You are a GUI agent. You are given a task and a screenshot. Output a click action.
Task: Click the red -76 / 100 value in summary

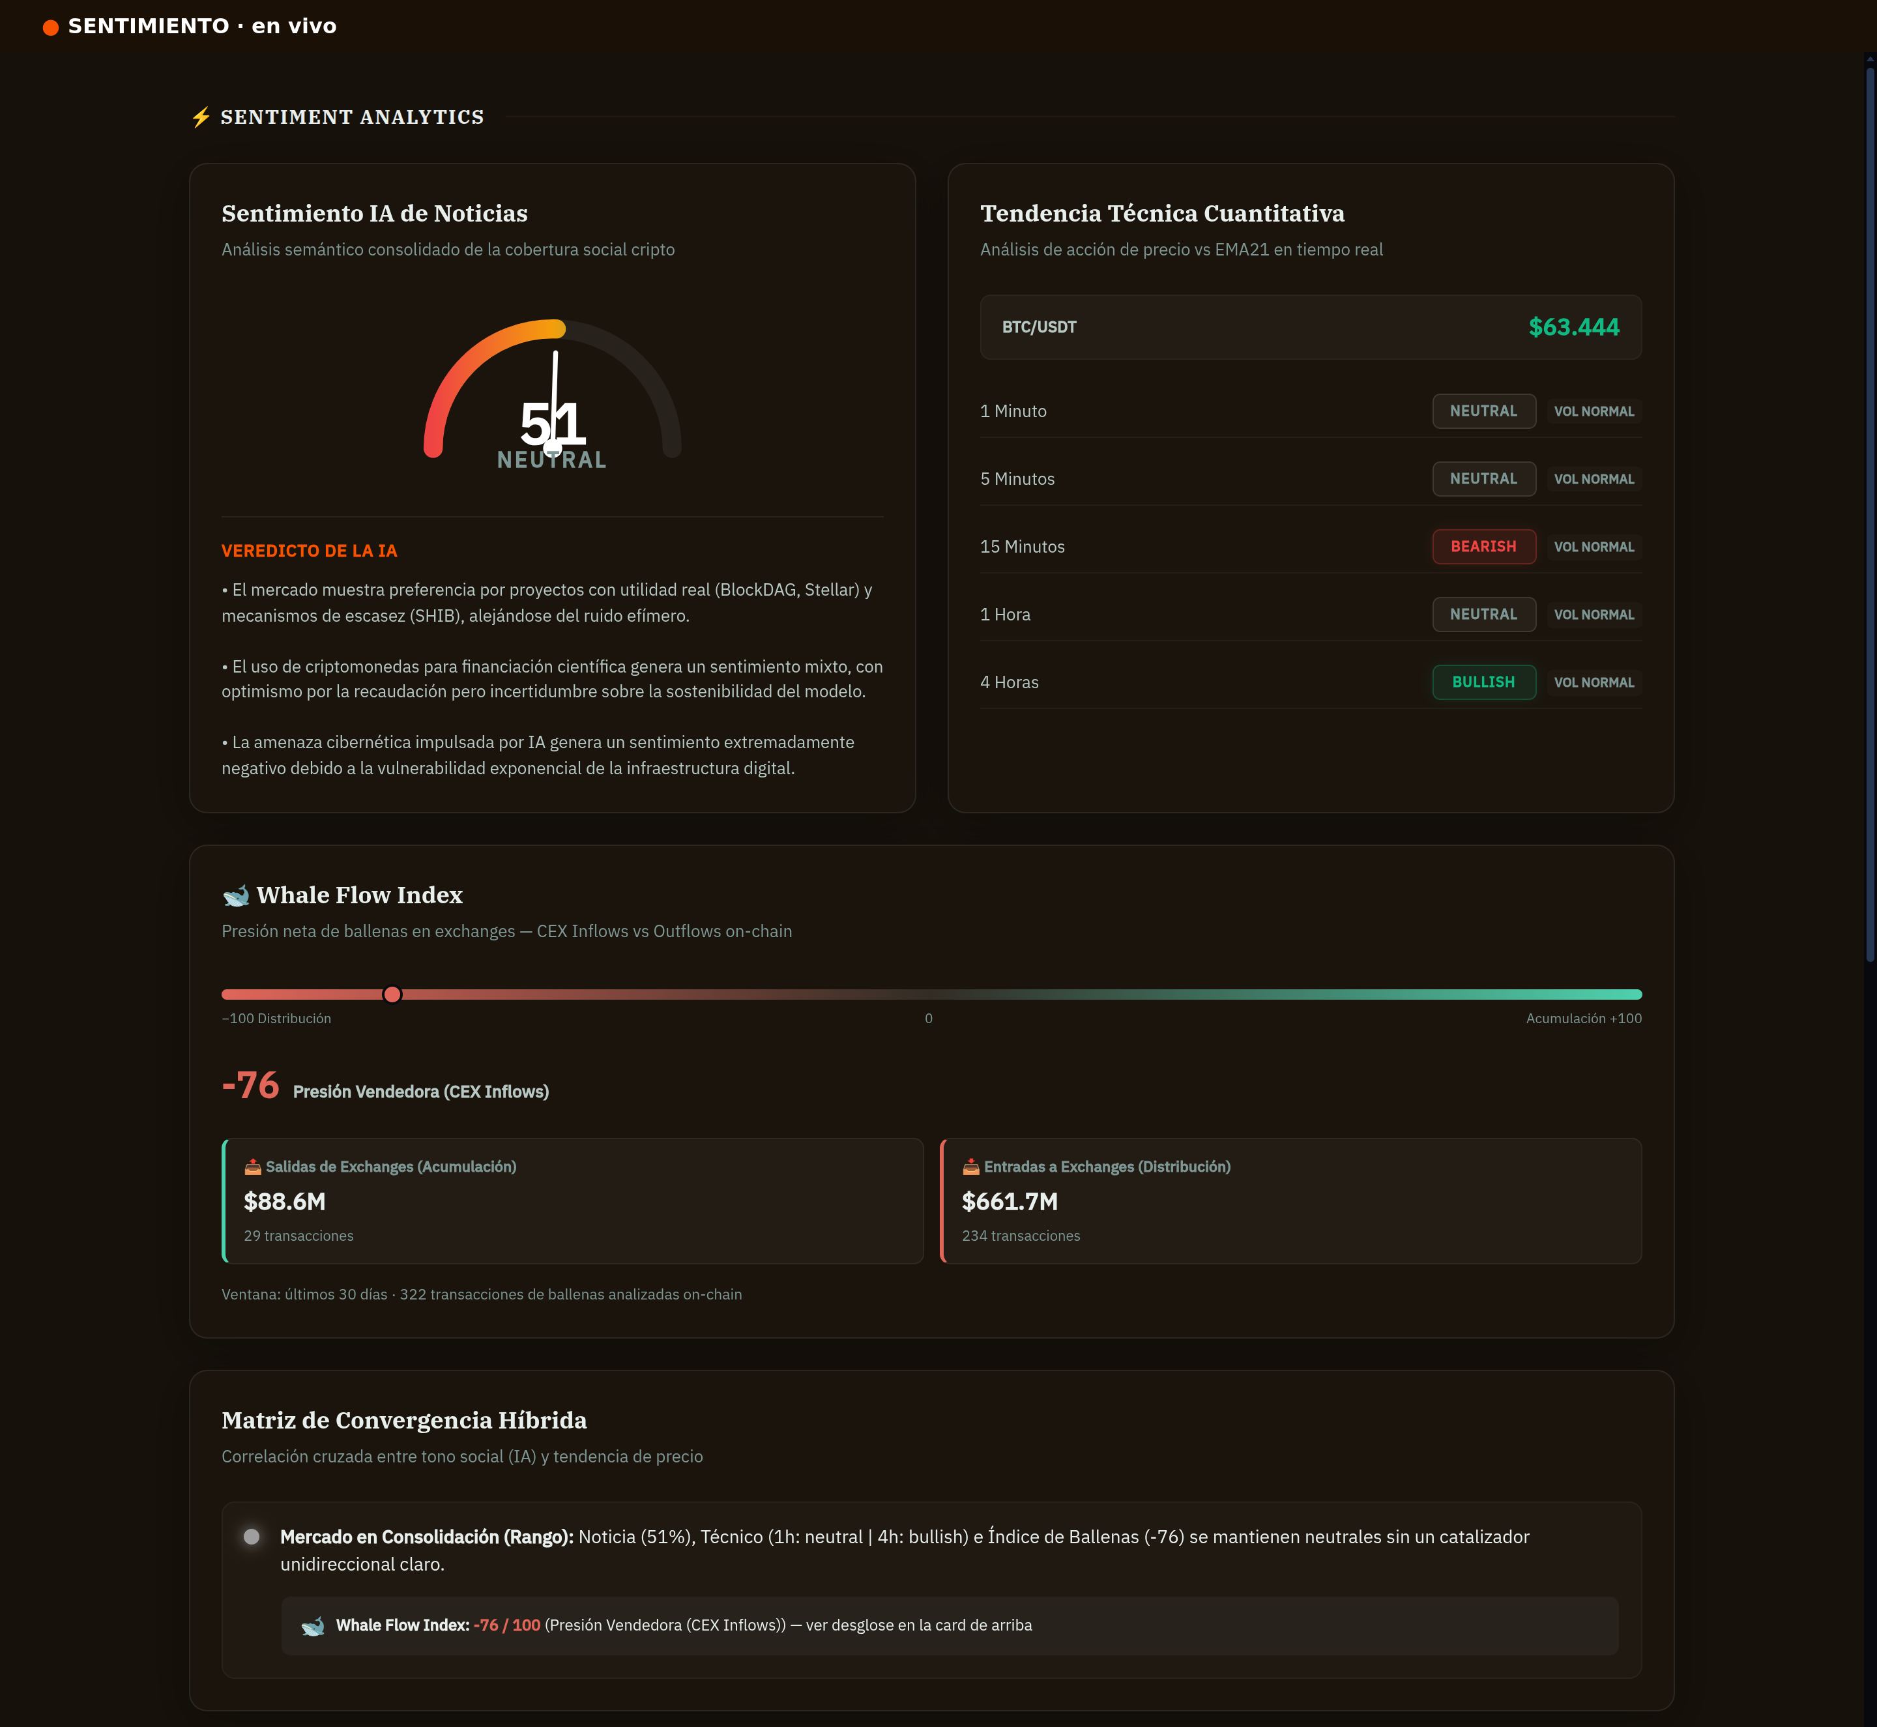point(506,1625)
